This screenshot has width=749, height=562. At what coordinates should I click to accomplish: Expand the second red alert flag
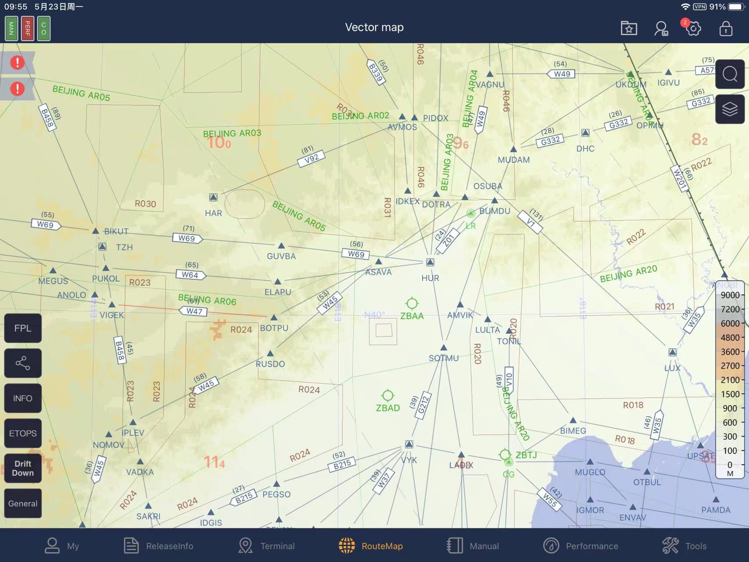pos(18,89)
